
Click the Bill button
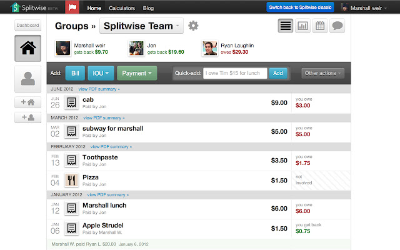click(74, 73)
